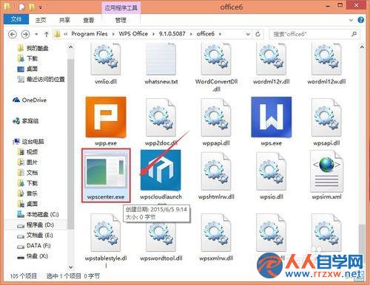Open 本地磁盘 (C:) in the sidebar
370x285 pixels.
coord(38,214)
